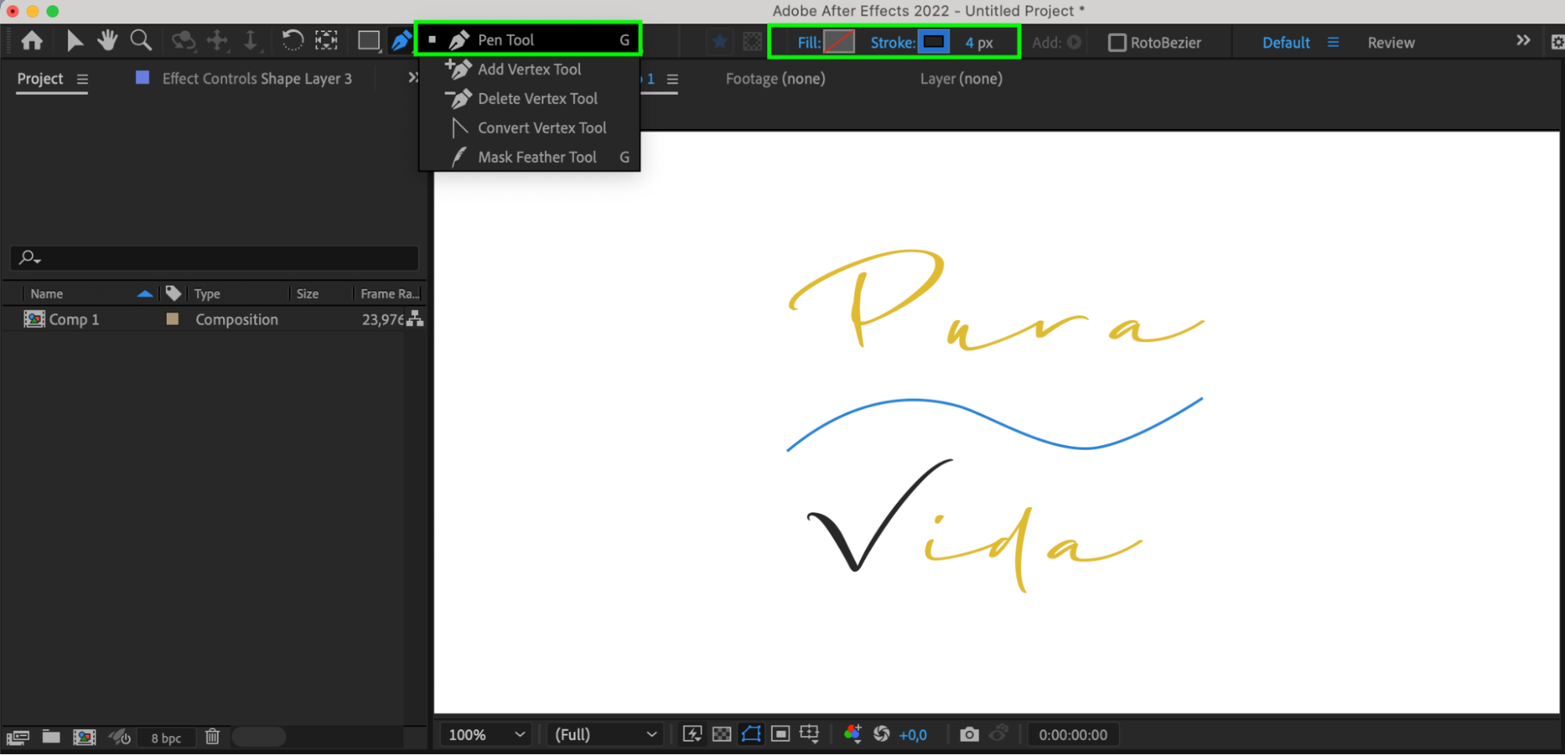Click the Stroke color swatch
Screen dimensions: 1565x755
(x=934, y=41)
